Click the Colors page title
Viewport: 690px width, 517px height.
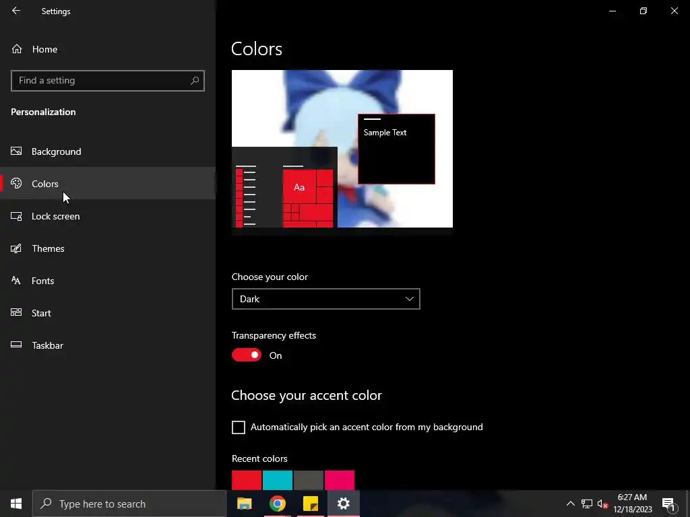click(x=257, y=48)
